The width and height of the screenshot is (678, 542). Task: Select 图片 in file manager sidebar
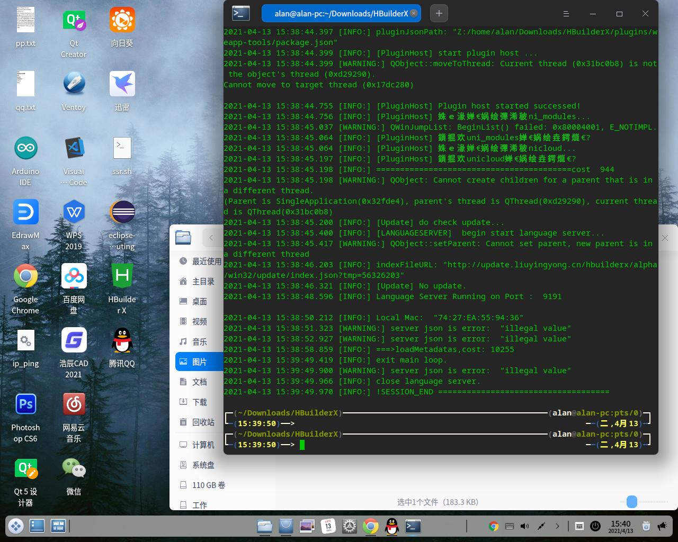(x=199, y=362)
